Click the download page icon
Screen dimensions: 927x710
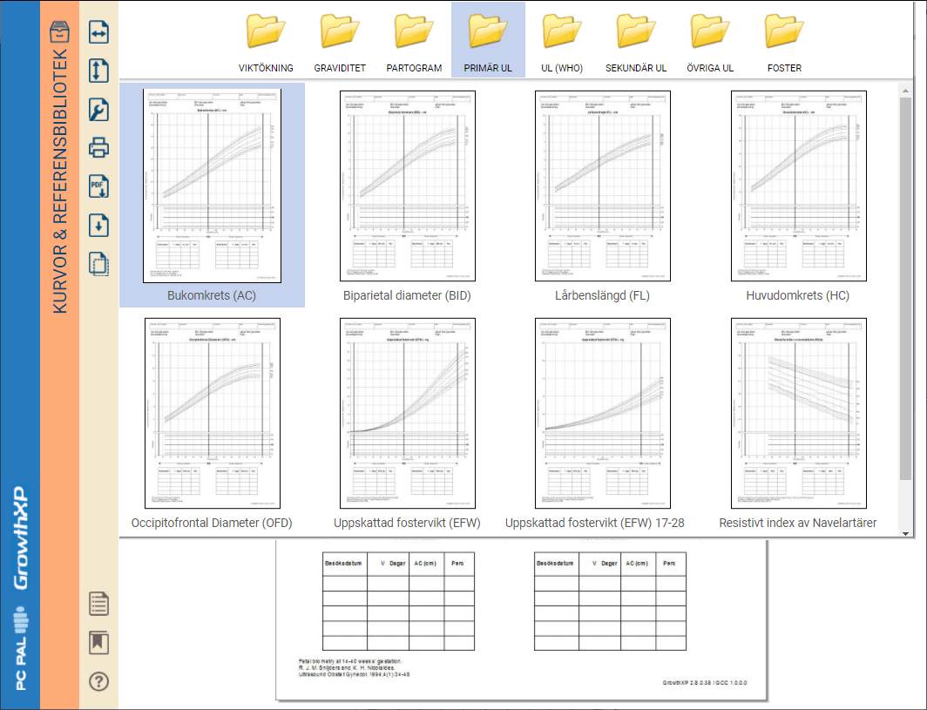[98, 226]
